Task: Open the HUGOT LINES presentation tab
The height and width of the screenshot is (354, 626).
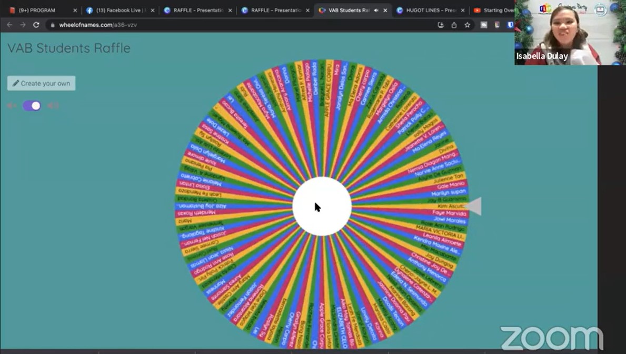Action: point(430,11)
